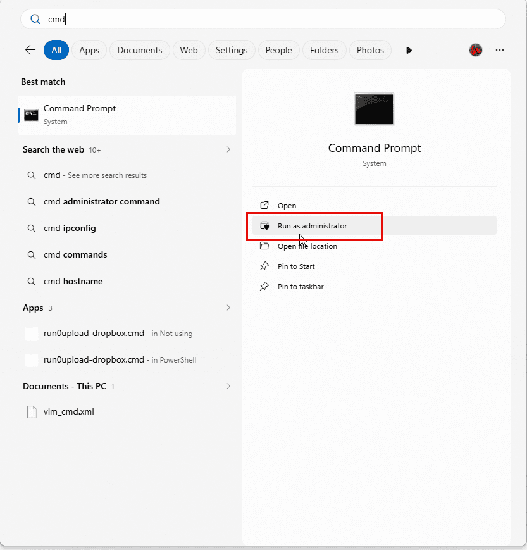
Task: Click the Open file location folder icon
Action: click(x=264, y=246)
